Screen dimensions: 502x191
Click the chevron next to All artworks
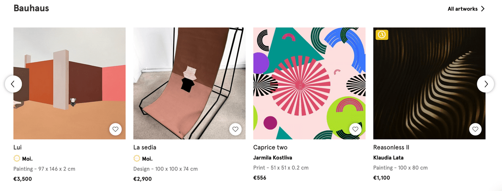[483, 9]
